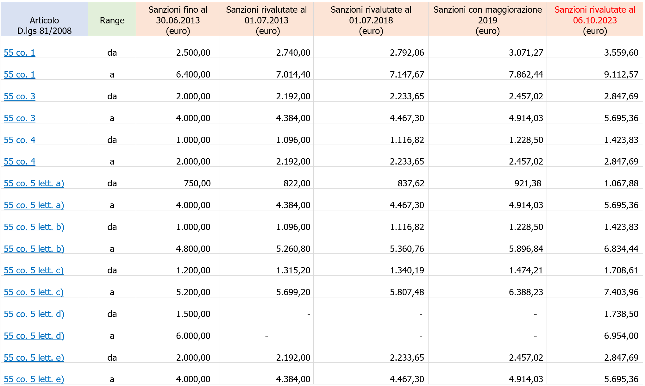This screenshot has width=645, height=386.
Task: Click the 55 co. 4 link in the 'da' row
Action: [x=20, y=140]
